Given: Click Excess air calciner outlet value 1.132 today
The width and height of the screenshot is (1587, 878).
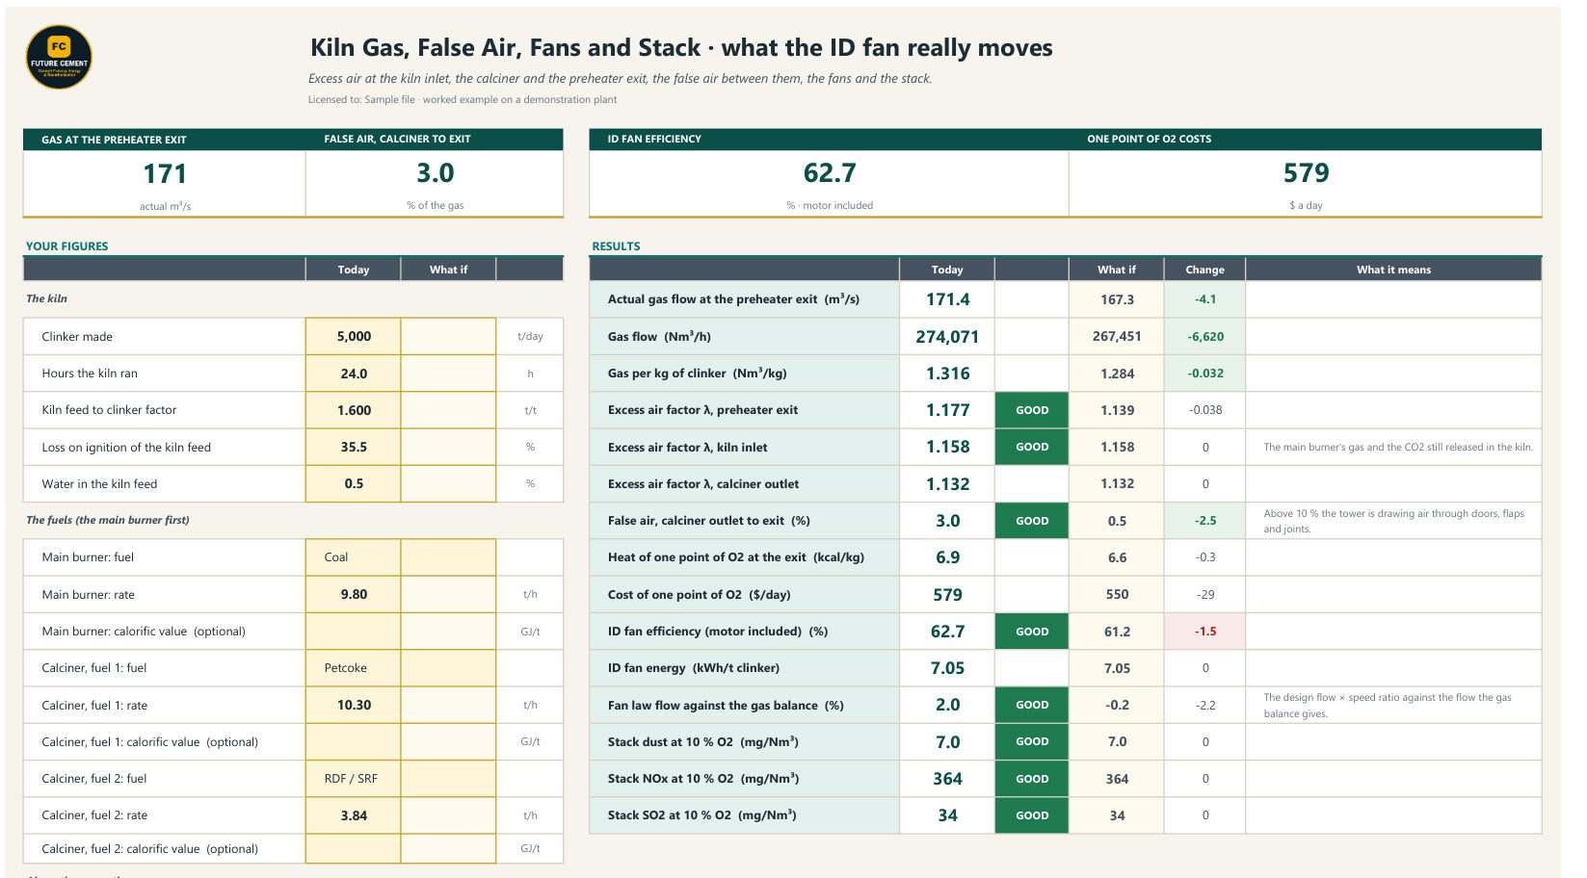Looking at the screenshot, I should (947, 484).
